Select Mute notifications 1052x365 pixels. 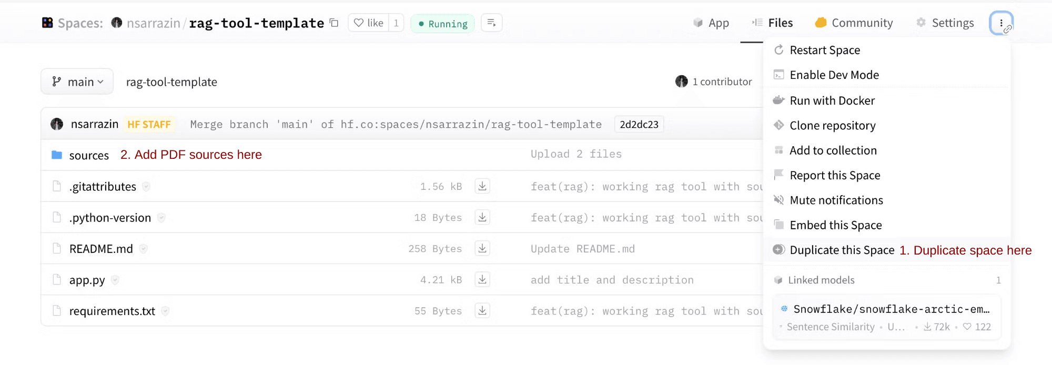coord(887,200)
